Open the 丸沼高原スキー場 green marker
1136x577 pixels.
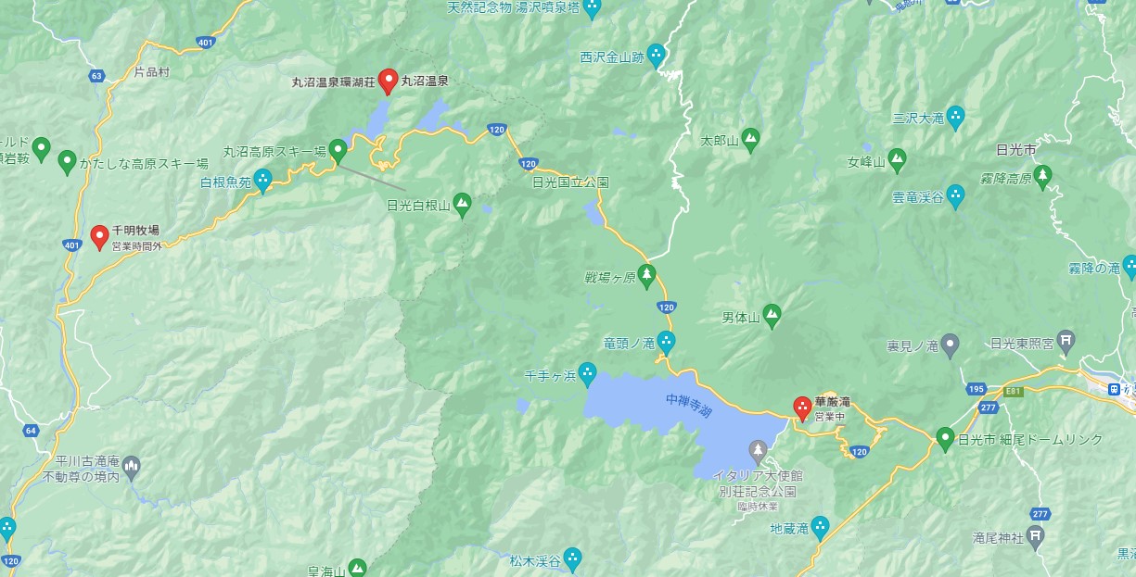click(x=338, y=150)
